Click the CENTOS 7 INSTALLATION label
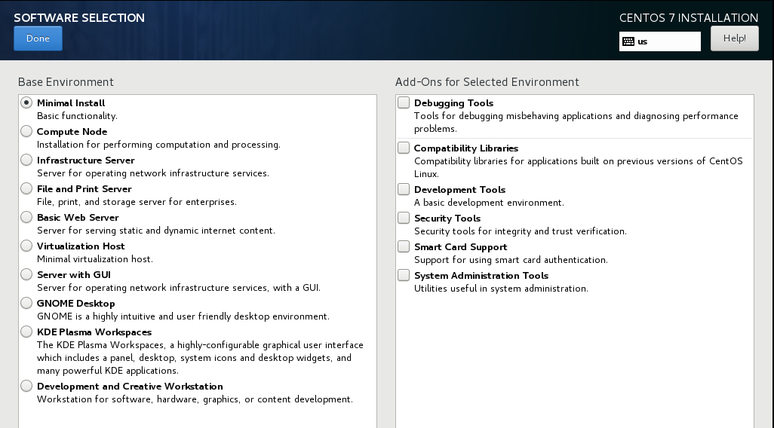The height and width of the screenshot is (428, 774). 689,18
